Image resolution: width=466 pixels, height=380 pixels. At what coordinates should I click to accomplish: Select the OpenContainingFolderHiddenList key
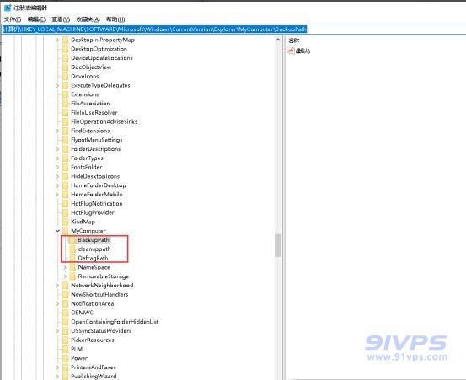(115, 322)
